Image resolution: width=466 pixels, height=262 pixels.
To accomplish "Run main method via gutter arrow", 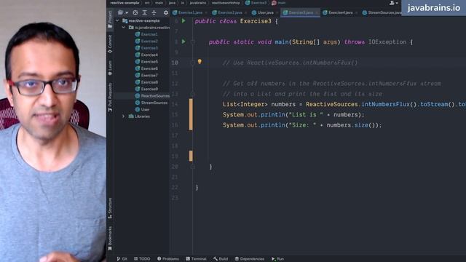I will (183, 41).
